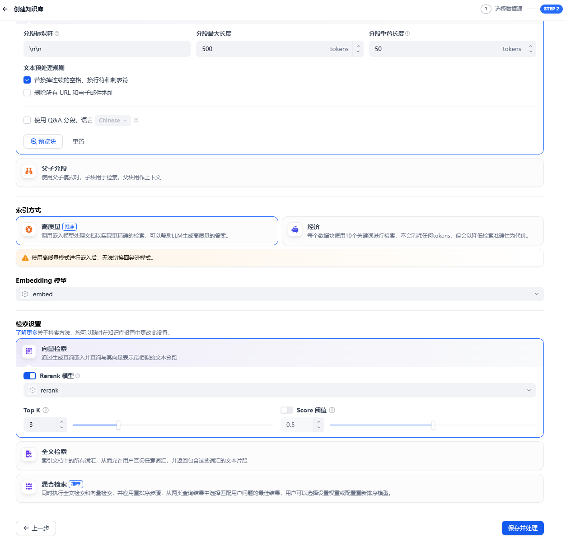This screenshot has height=542, width=566.
Task: Click help icon beside 分段重叠长度
Action: (x=407, y=33)
